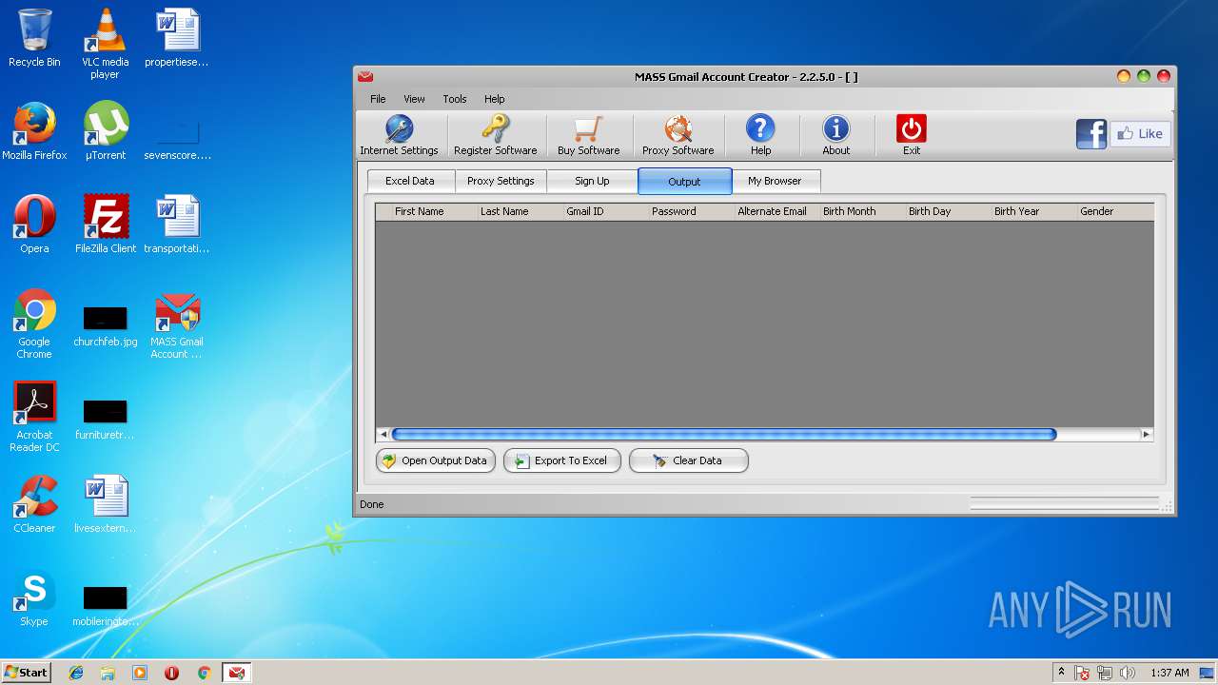Click the Open Output Data button
The height and width of the screenshot is (685, 1218).
(x=436, y=460)
